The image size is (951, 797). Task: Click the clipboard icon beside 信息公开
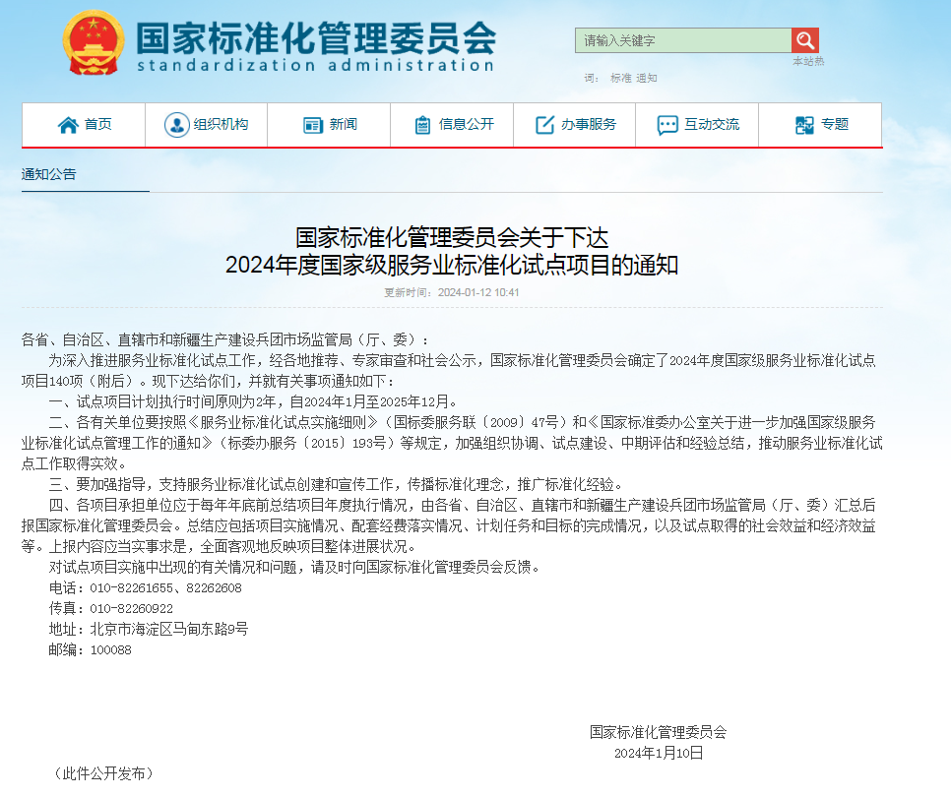tap(422, 125)
